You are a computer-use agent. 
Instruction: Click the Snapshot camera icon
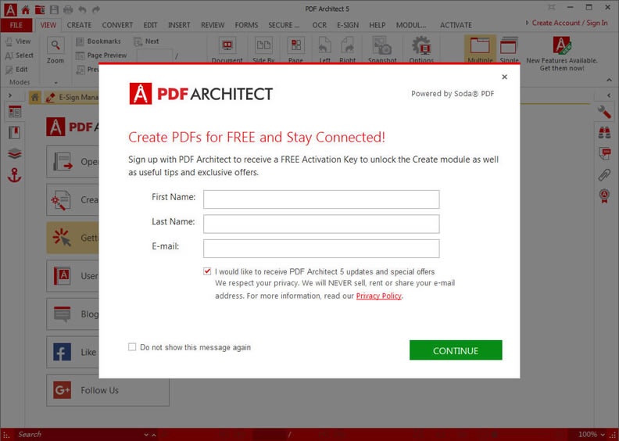click(382, 45)
